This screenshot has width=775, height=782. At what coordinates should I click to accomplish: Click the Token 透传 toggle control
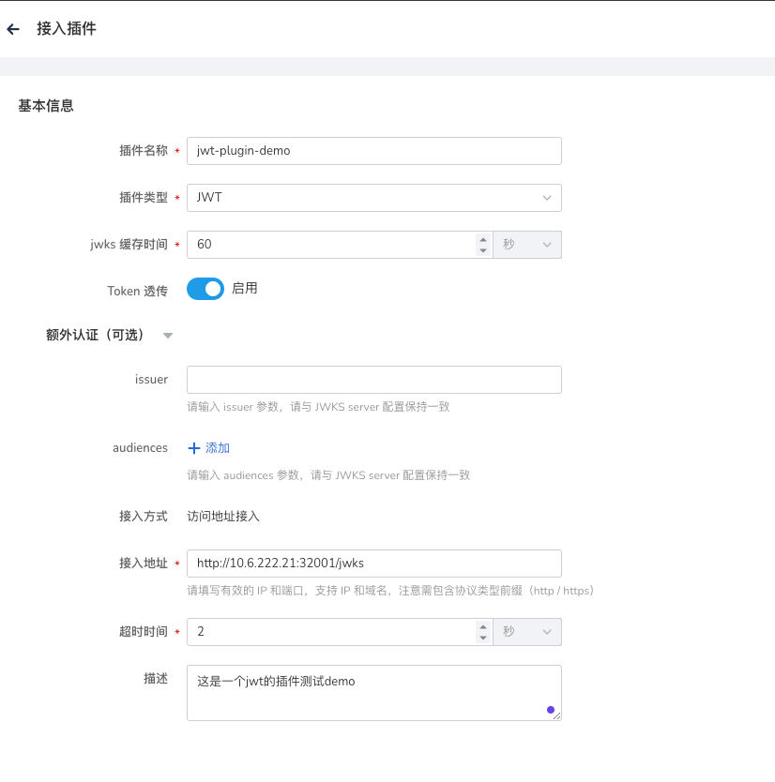coord(205,288)
